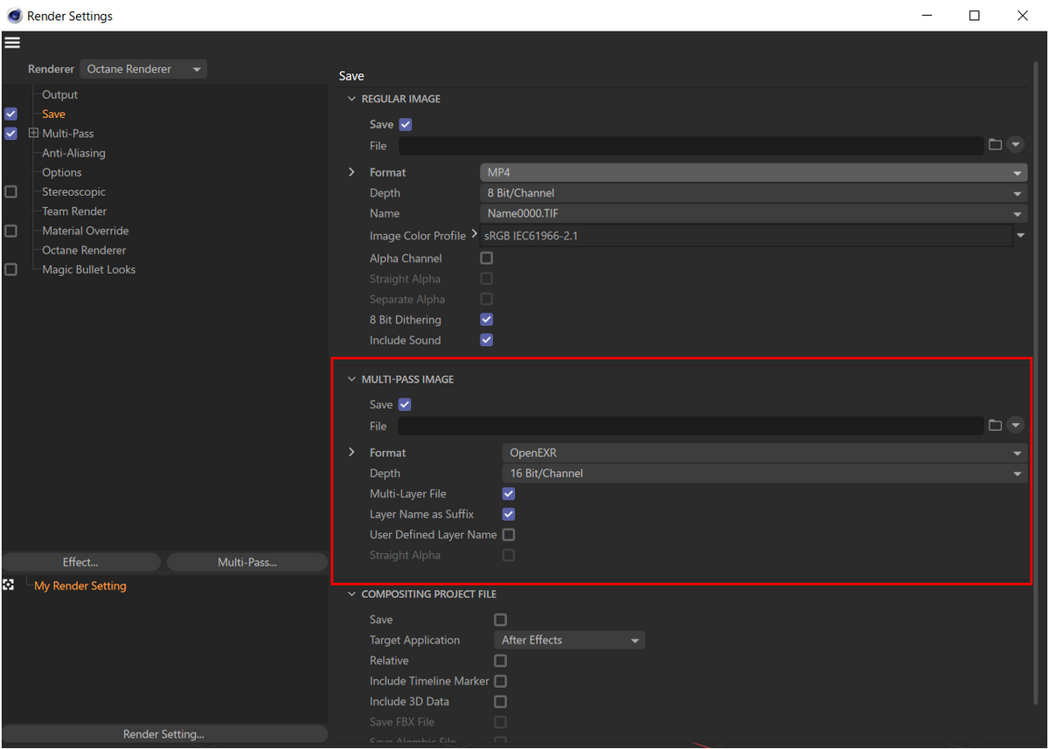The width and height of the screenshot is (1049, 749).
Task: Open the hamburger menu at top left
Action: [12, 42]
